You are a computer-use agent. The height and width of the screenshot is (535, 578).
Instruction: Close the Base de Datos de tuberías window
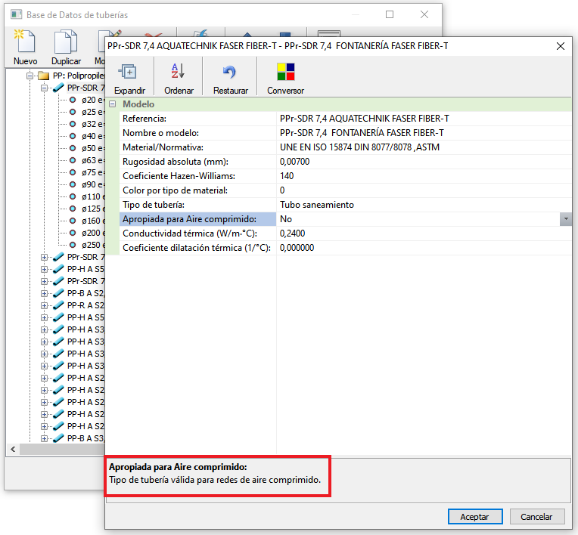coord(424,14)
